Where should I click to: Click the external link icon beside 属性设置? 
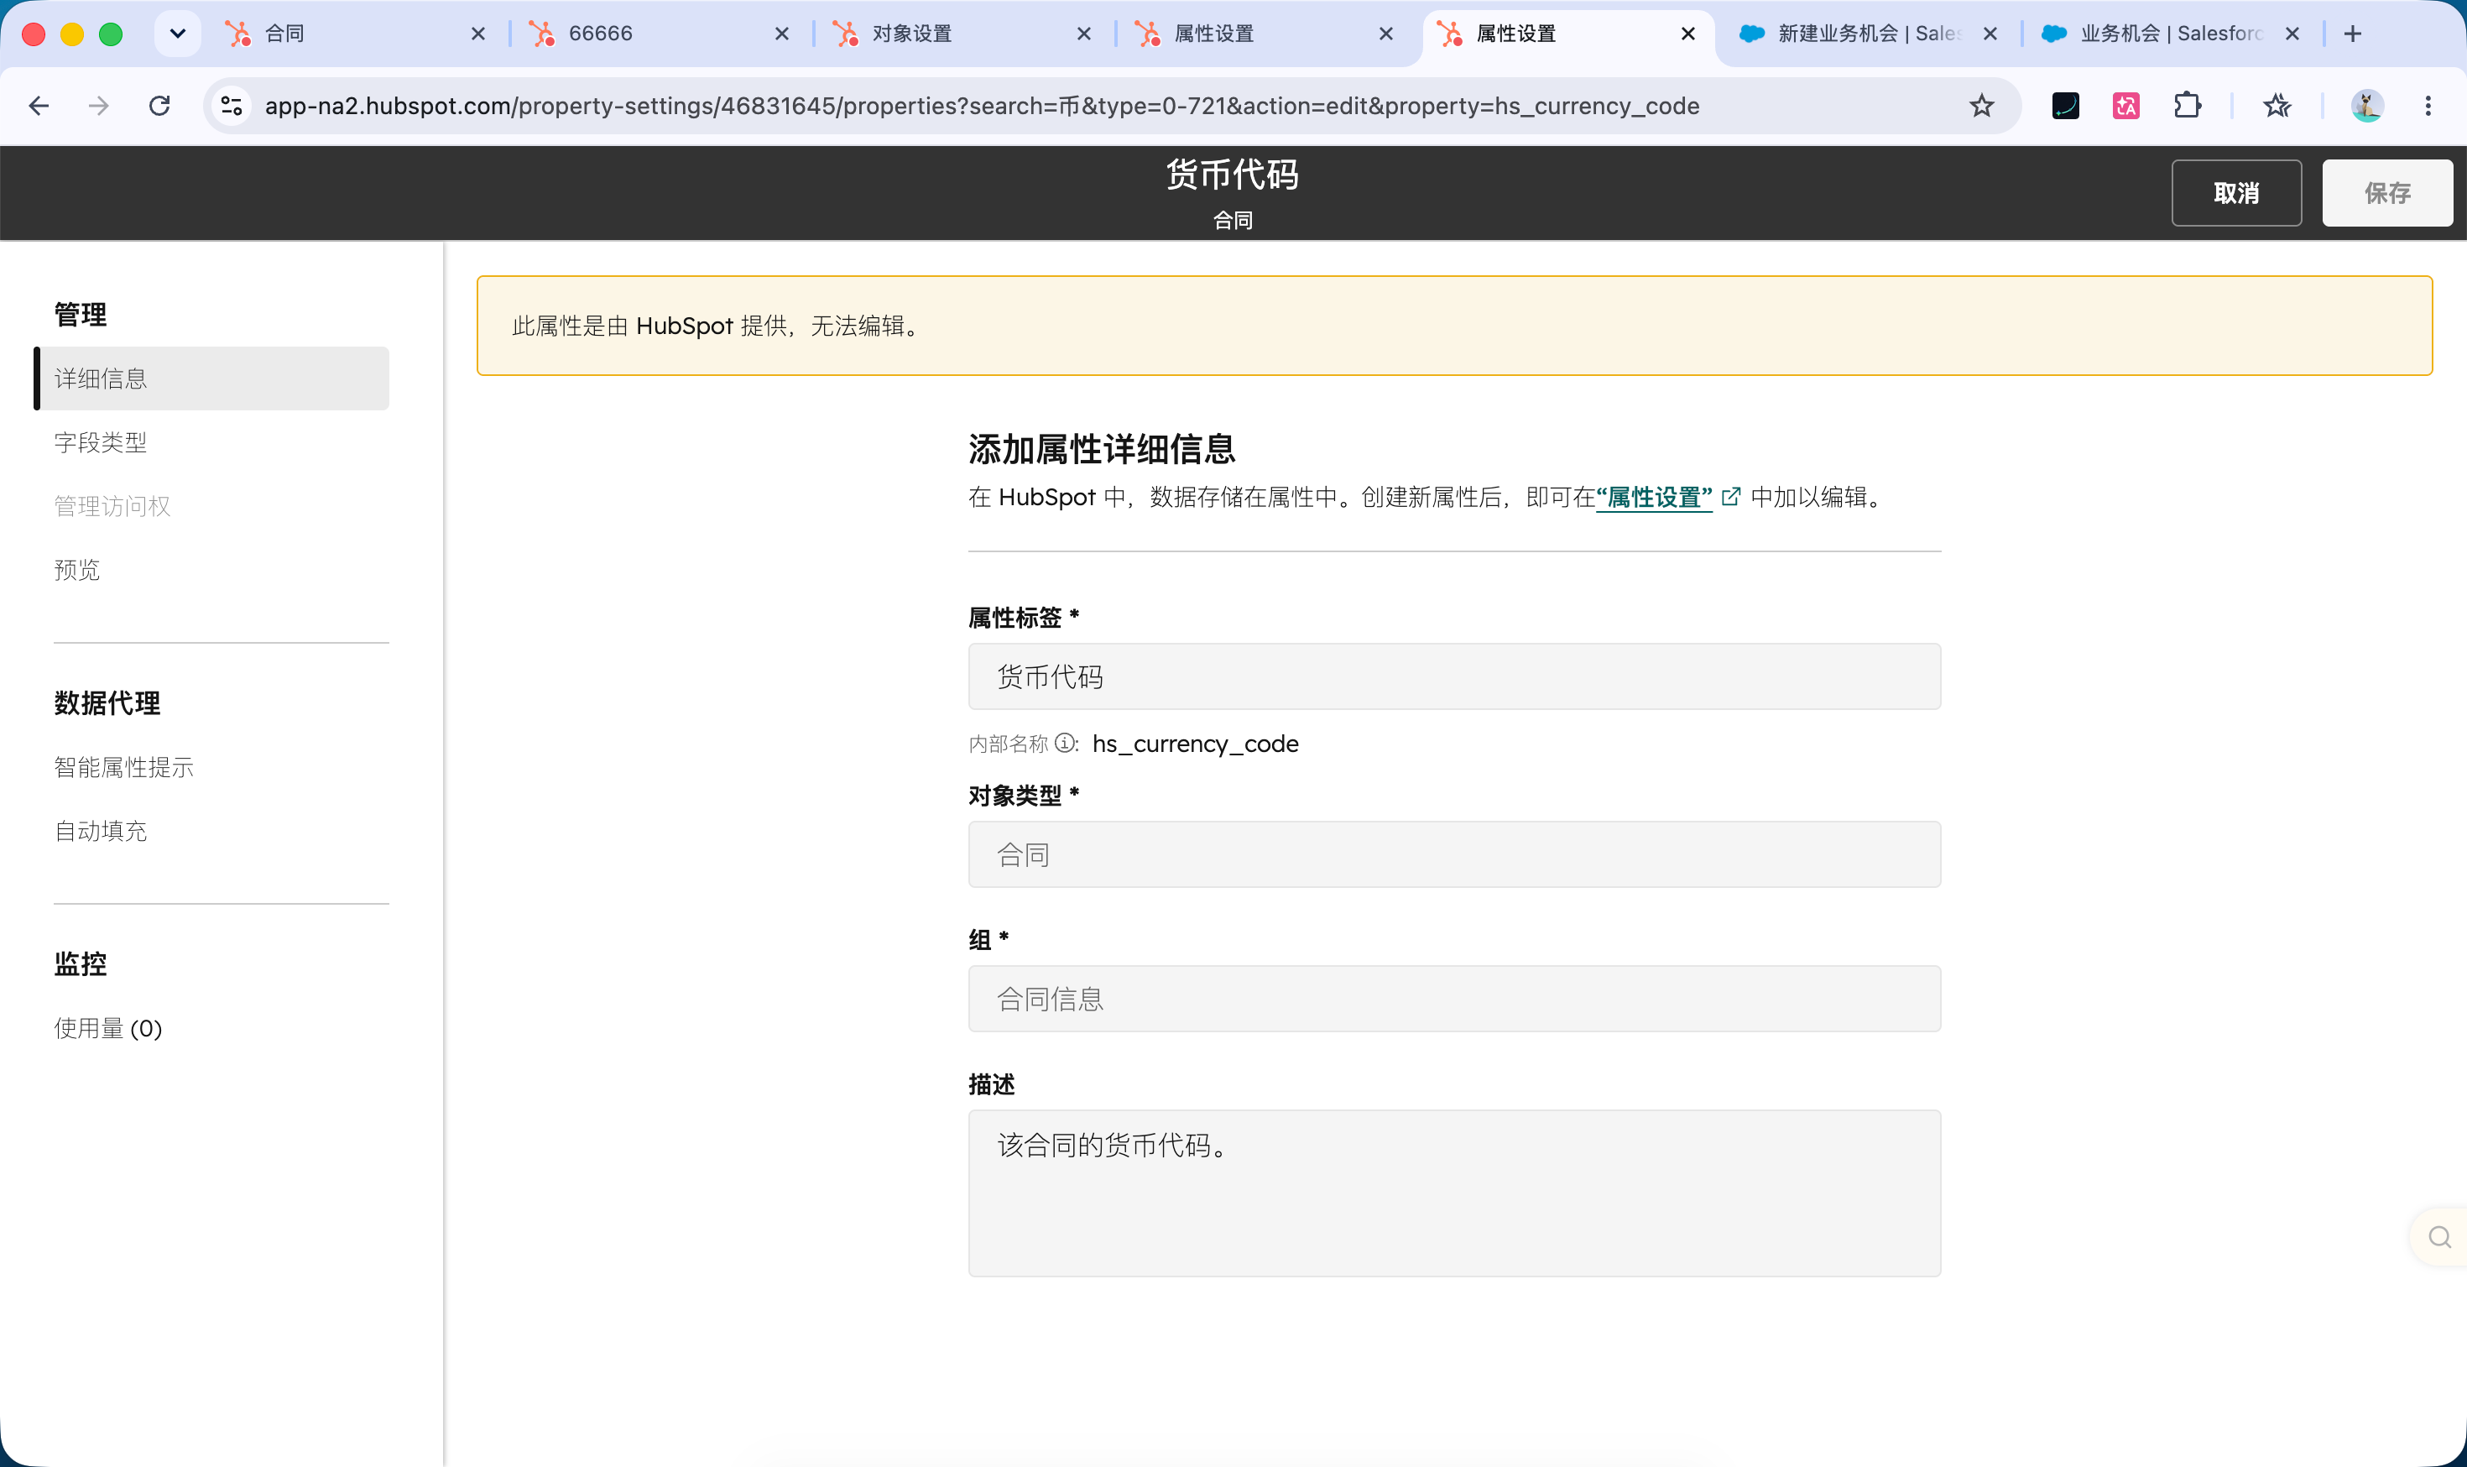click(x=1730, y=497)
